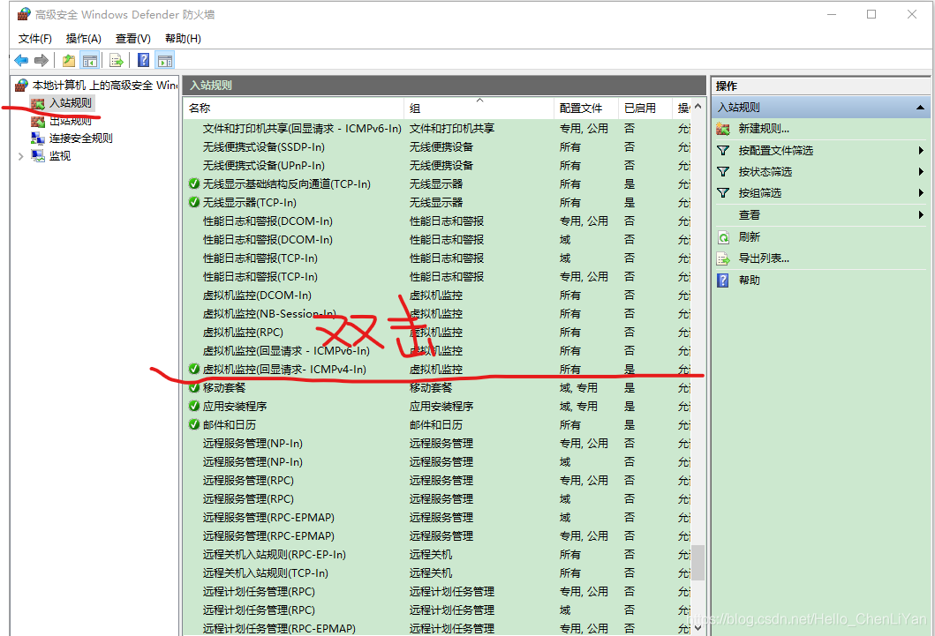
Task: Open the 查看(V) menu
Action: pos(133,39)
